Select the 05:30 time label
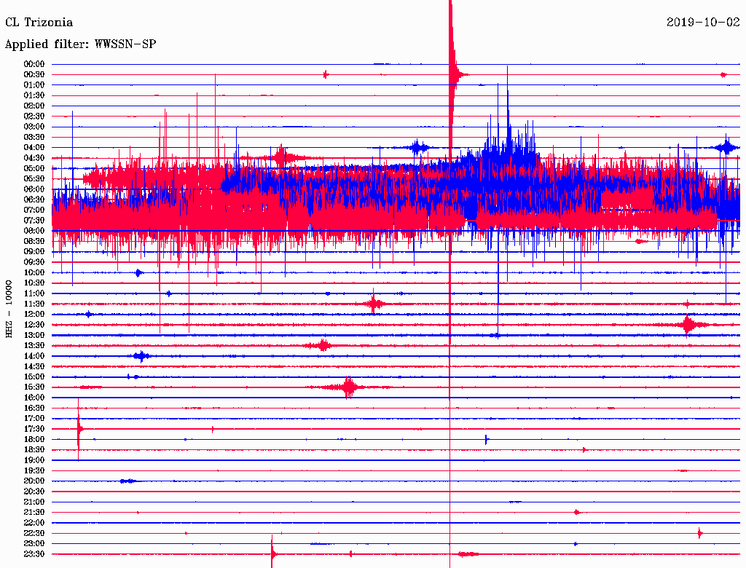 34,179
